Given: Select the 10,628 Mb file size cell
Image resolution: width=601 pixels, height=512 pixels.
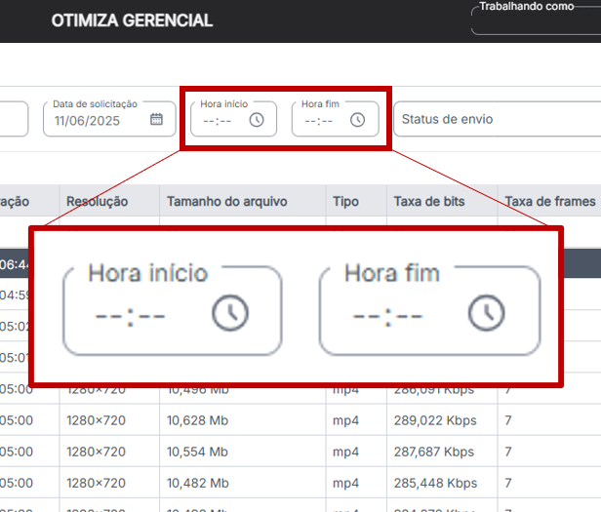Looking at the screenshot, I should pos(197,420).
